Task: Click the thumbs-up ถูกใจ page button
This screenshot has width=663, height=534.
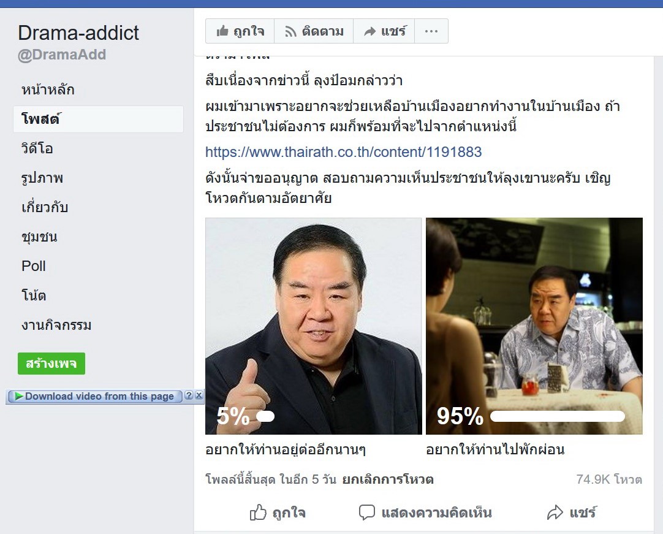Action: point(240,31)
